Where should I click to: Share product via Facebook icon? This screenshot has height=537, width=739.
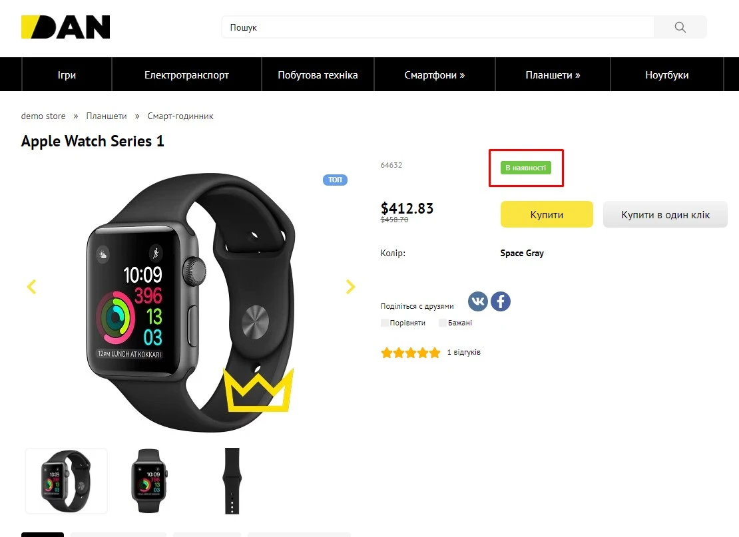point(501,301)
